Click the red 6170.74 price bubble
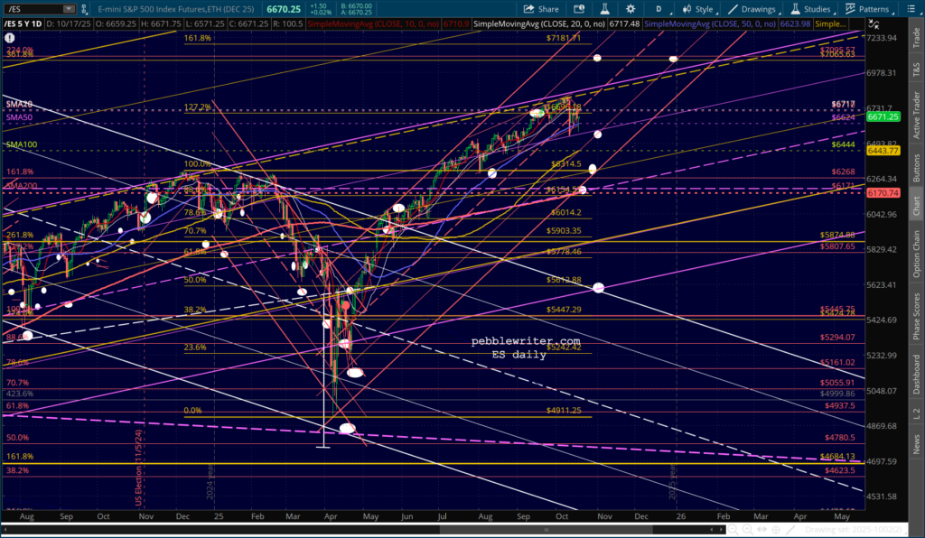Image resolution: width=925 pixels, height=538 pixels. pyautogui.click(x=883, y=192)
